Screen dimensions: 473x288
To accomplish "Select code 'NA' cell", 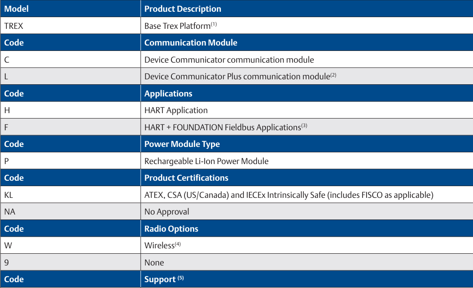I will 70,211.
